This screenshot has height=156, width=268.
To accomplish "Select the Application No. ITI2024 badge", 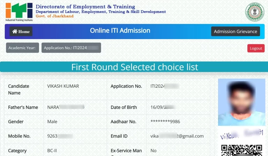I will (71, 48).
